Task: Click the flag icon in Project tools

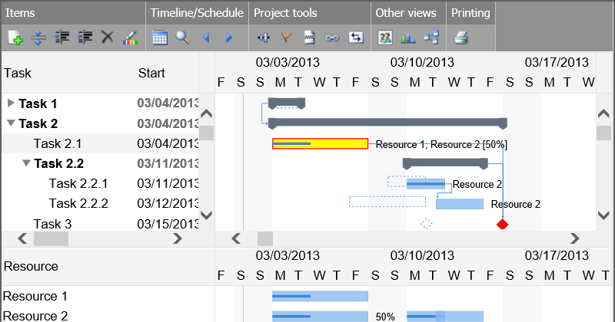Action: point(287,37)
